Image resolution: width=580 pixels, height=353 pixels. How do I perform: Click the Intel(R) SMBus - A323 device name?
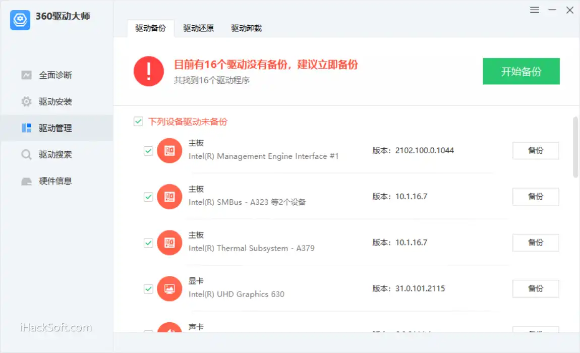247,202
